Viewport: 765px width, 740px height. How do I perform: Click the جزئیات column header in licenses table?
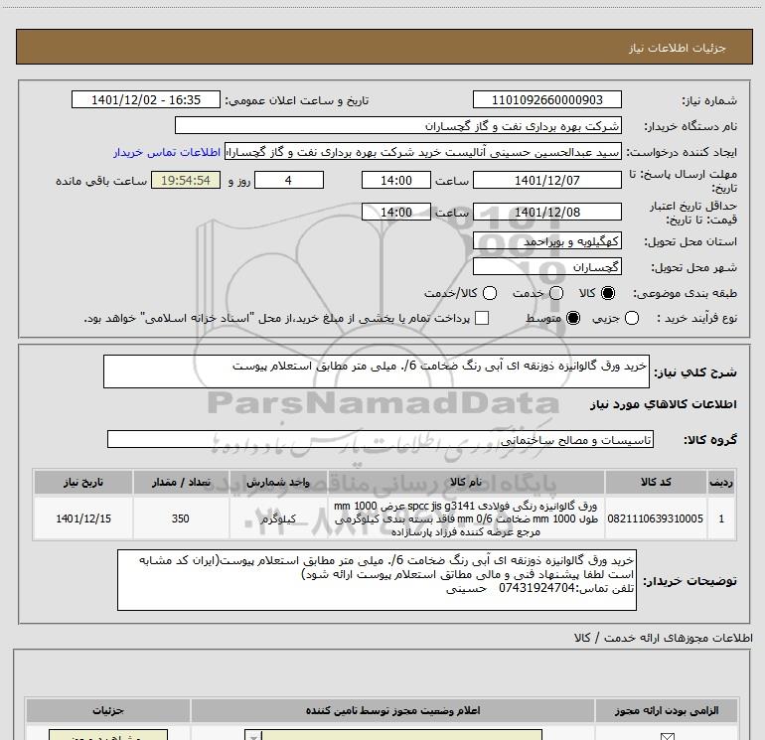(x=108, y=711)
